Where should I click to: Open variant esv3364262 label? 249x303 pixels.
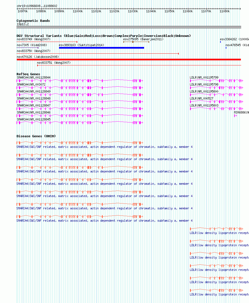234,39
